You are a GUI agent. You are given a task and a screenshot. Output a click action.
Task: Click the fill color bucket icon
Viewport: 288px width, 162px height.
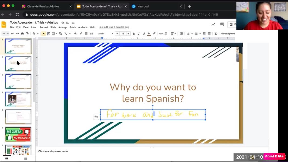pyautogui.click(x=75, y=34)
